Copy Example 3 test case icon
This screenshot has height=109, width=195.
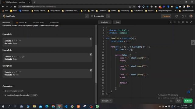[91, 70]
